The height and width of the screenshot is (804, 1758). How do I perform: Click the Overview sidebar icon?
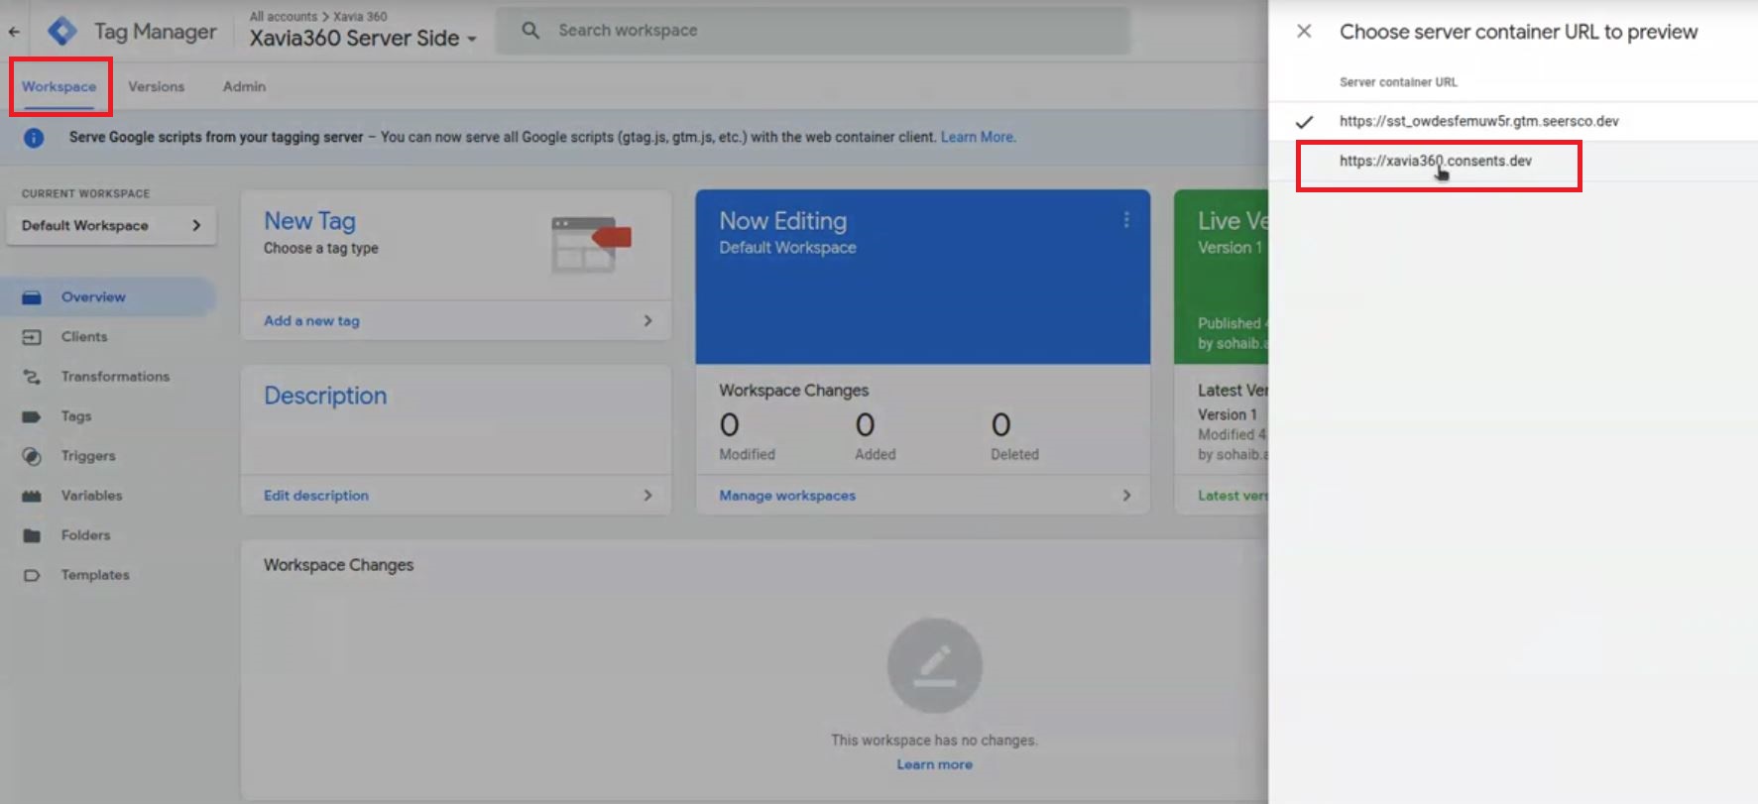pyautogui.click(x=32, y=297)
